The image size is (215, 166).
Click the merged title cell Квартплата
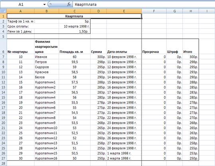coord(74,16)
